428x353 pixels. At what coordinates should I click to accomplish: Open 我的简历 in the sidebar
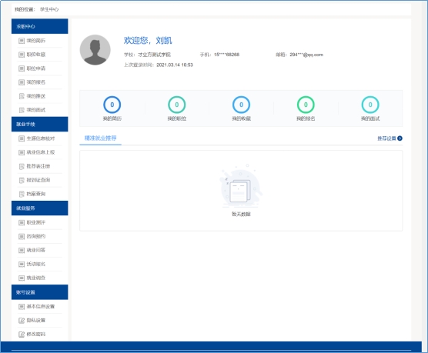pos(39,41)
